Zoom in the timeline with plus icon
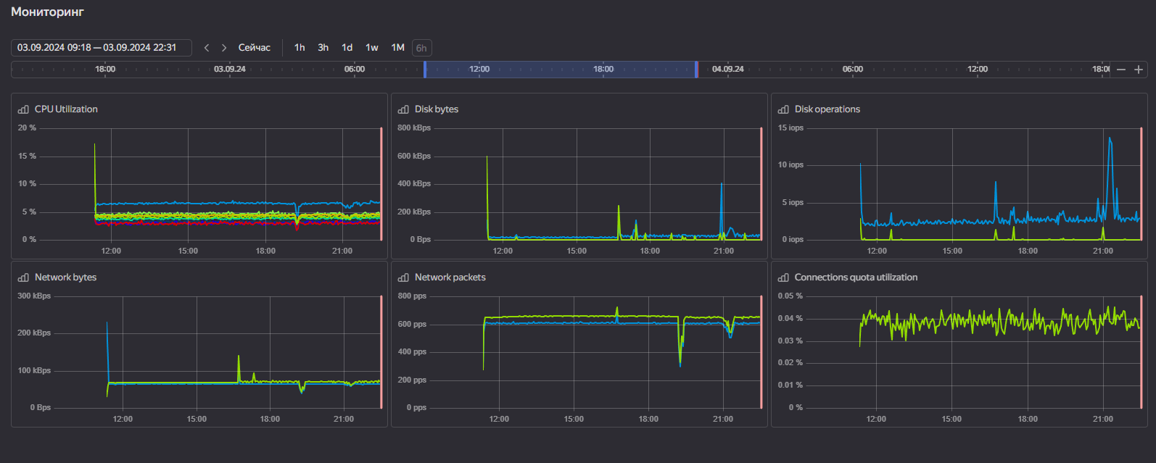The height and width of the screenshot is (463, 1156). pyautogui.click(x=1139, y=70)
